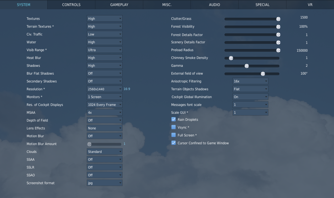Open the Resolution dropdown
This screenshot has width=334, height=198.
105,89
